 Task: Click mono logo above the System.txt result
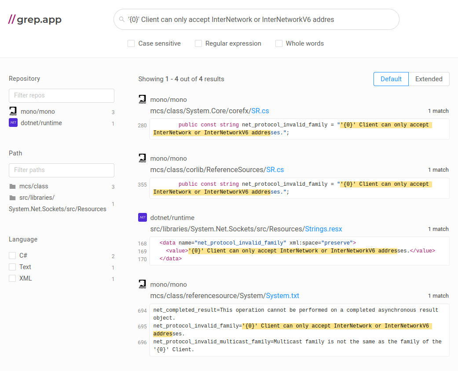(x=142, y=284)
